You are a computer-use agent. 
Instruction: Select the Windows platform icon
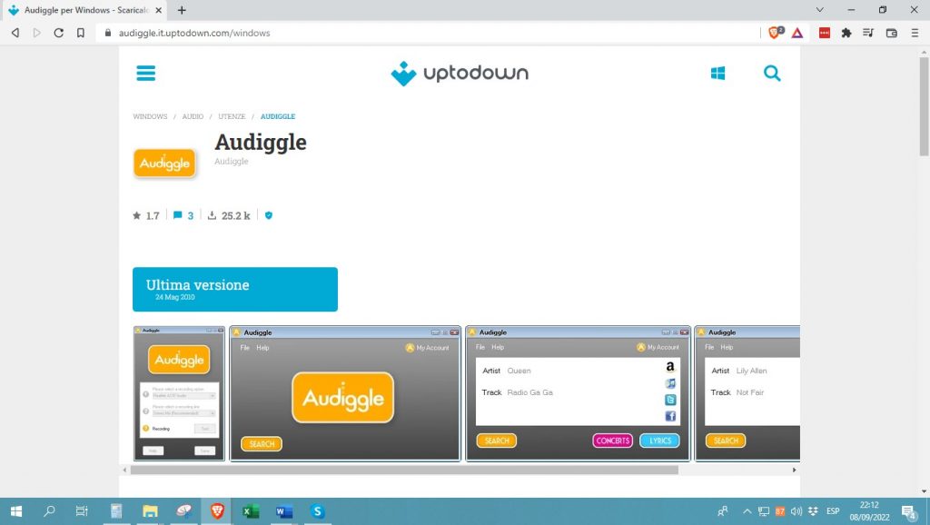click(x=717, y=74)
